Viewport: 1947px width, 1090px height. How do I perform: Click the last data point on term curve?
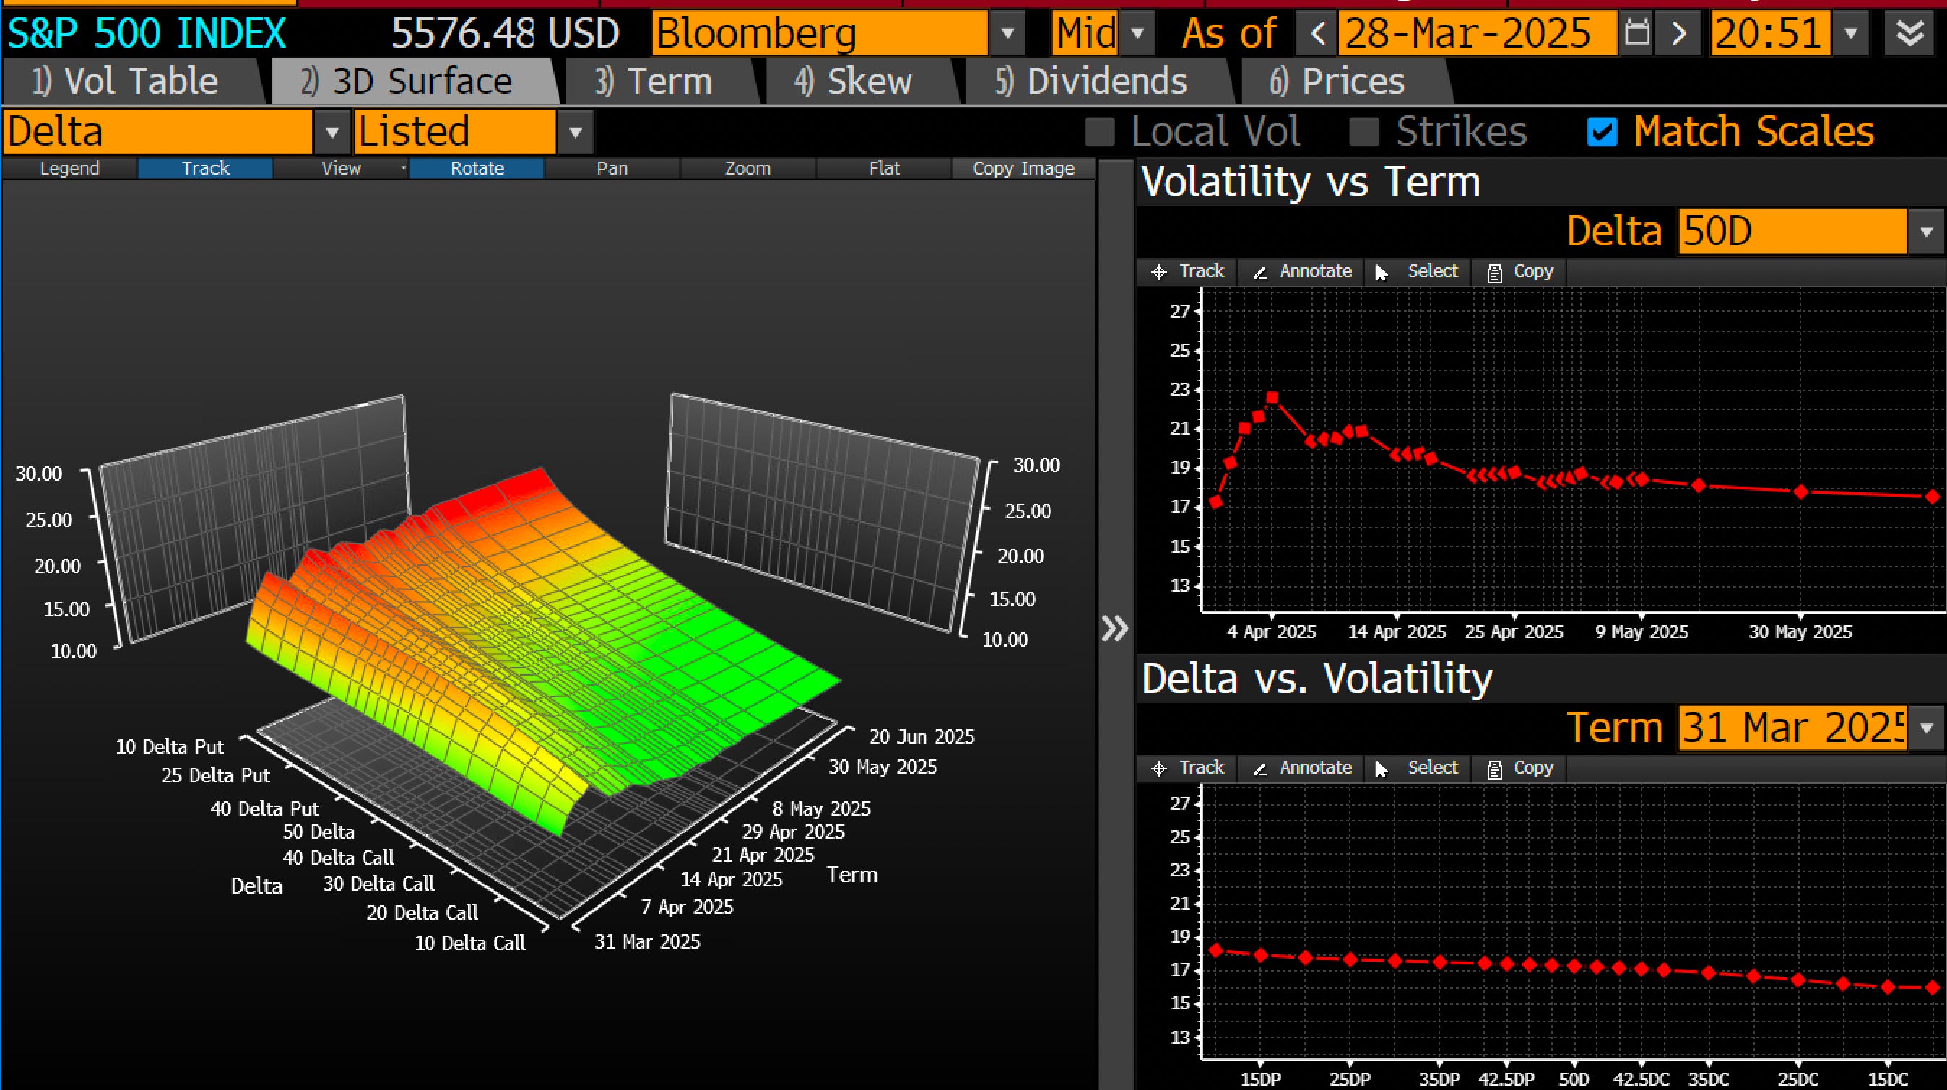pyautogui.click(x=1933, y=497)
